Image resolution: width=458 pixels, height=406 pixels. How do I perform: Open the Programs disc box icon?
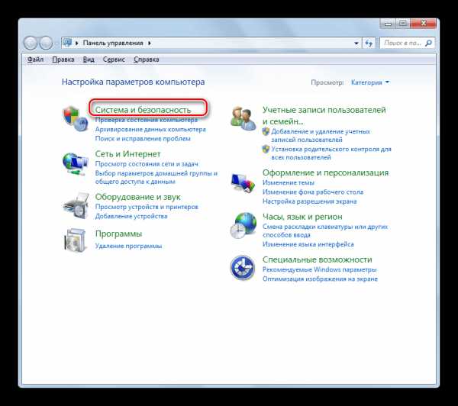(x=75, y=240)
